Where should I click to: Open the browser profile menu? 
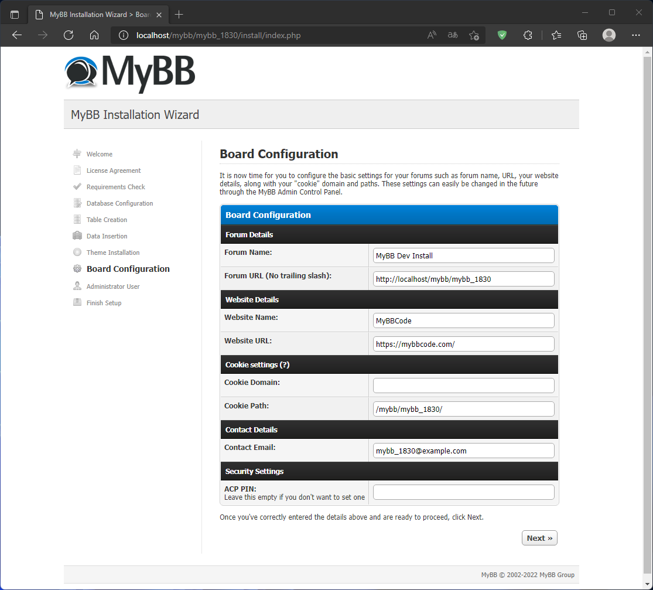click(x=609, y=35)
